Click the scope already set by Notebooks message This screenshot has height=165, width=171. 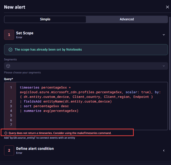pos(48,50)
